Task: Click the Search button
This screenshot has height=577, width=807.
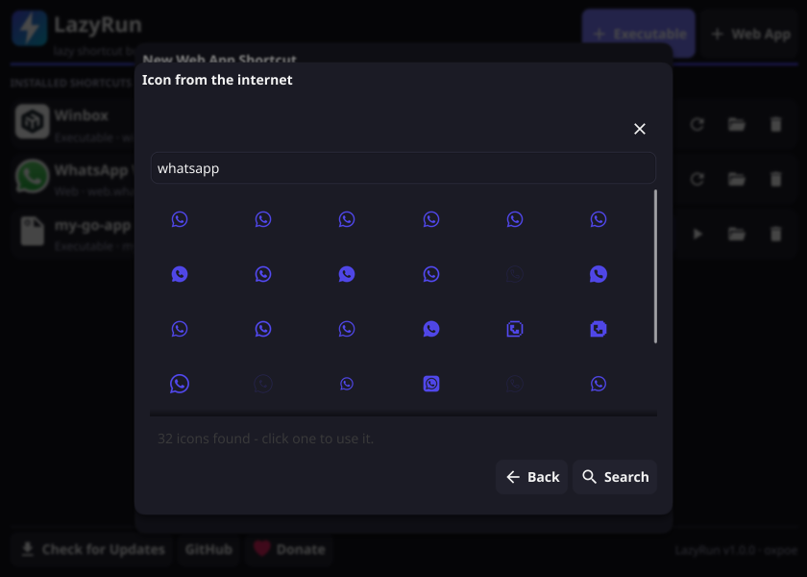Action: click(615, 477)
